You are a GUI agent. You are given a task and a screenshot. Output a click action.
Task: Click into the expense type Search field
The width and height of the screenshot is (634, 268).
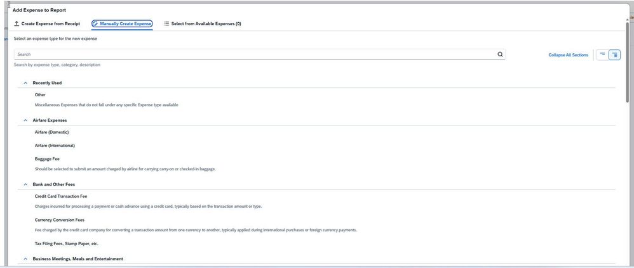tap(260, 54)
